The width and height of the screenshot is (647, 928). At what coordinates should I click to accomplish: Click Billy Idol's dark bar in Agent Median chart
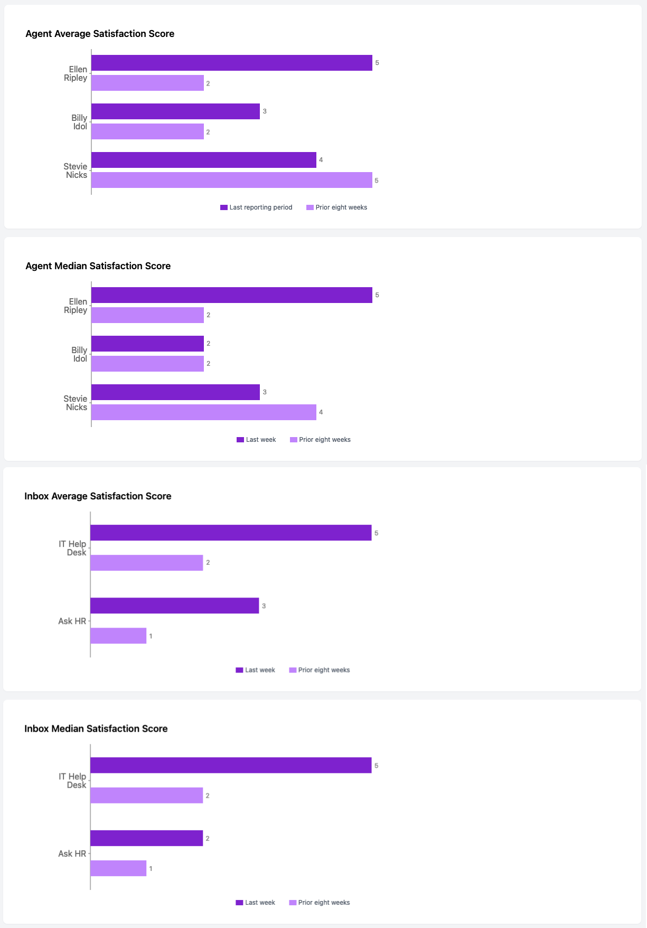[147, 344]
